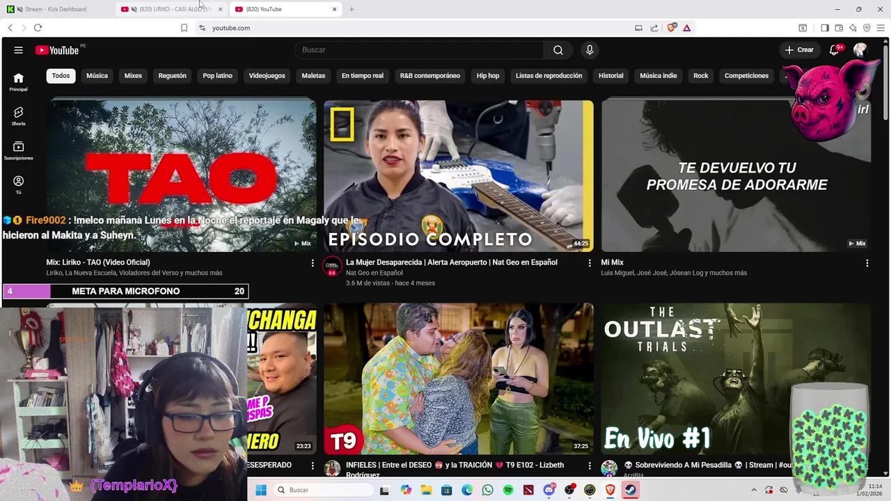The width and height of the screenshot is (891, 501).
Task: Open La Mujer Desaparecida video title
Action: coord(452,262)
